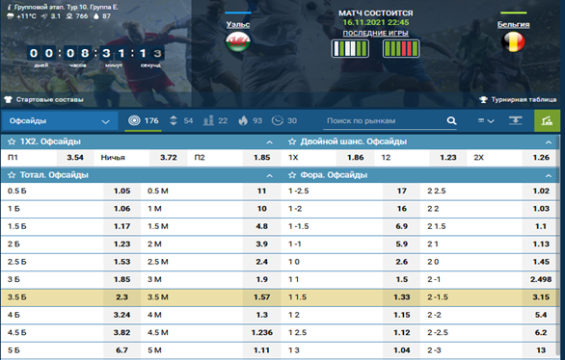This screenshot has width=565, height=360.
Task: Select the flame icon tab with 93
Action: pyautogui.click(x=250, y=121)
